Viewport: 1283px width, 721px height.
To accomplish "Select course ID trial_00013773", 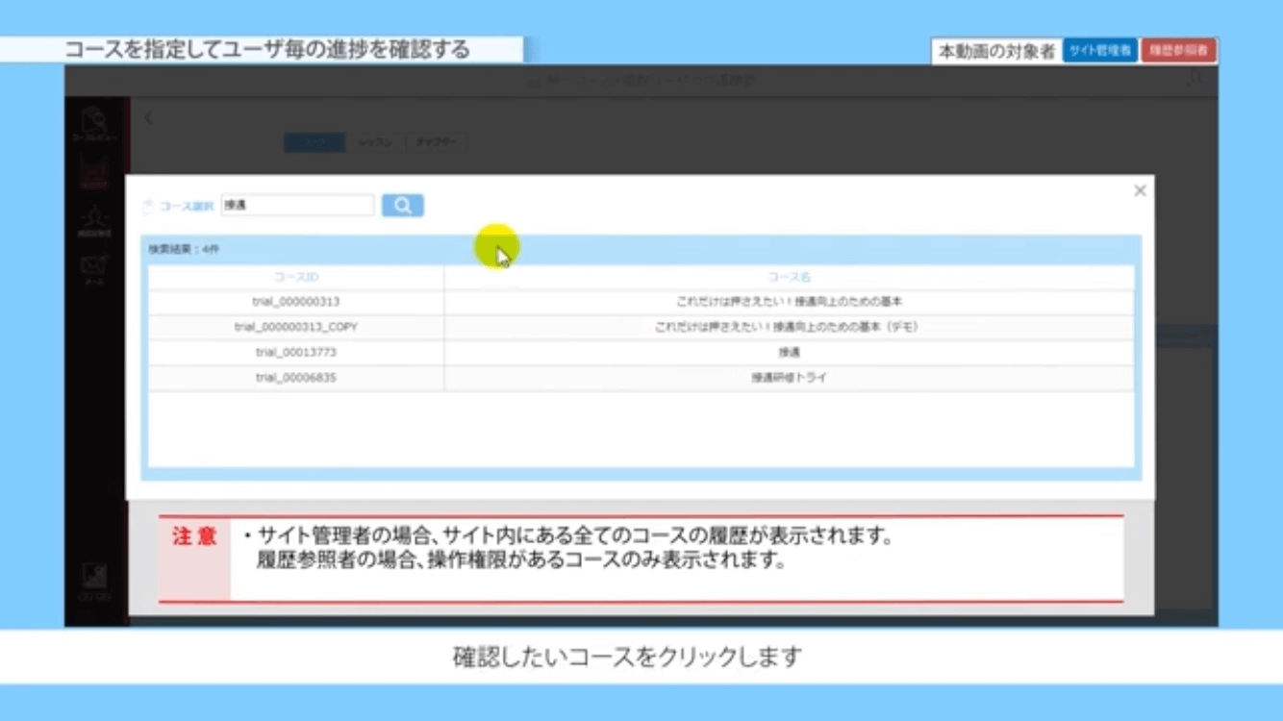I will (296, 353).
